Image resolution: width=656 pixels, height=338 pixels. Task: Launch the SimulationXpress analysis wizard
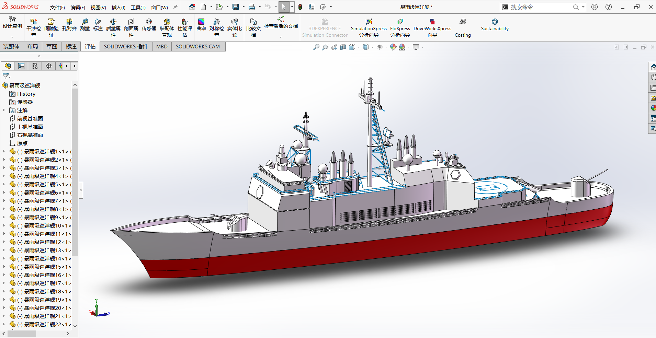click(x=369, y=27)
